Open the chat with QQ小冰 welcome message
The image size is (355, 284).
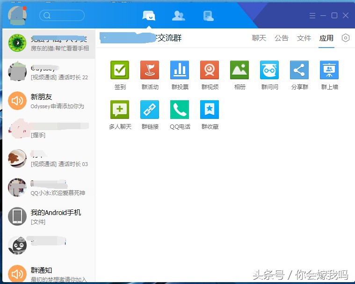pyautogui.click(x=49, y=187)
